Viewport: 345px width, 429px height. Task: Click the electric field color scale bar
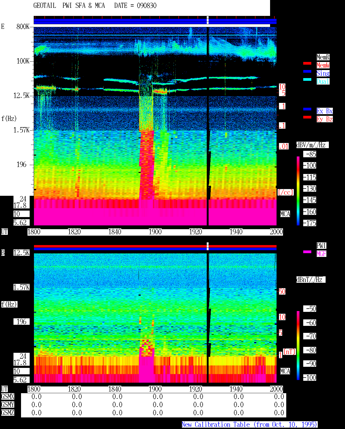pos(298,191)
